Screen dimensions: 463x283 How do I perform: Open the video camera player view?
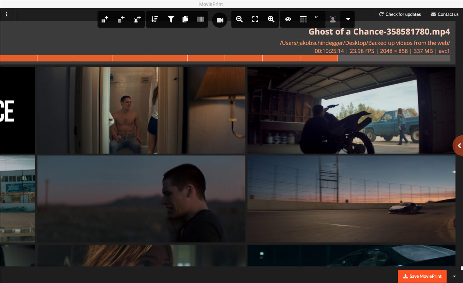coord(220,20)
